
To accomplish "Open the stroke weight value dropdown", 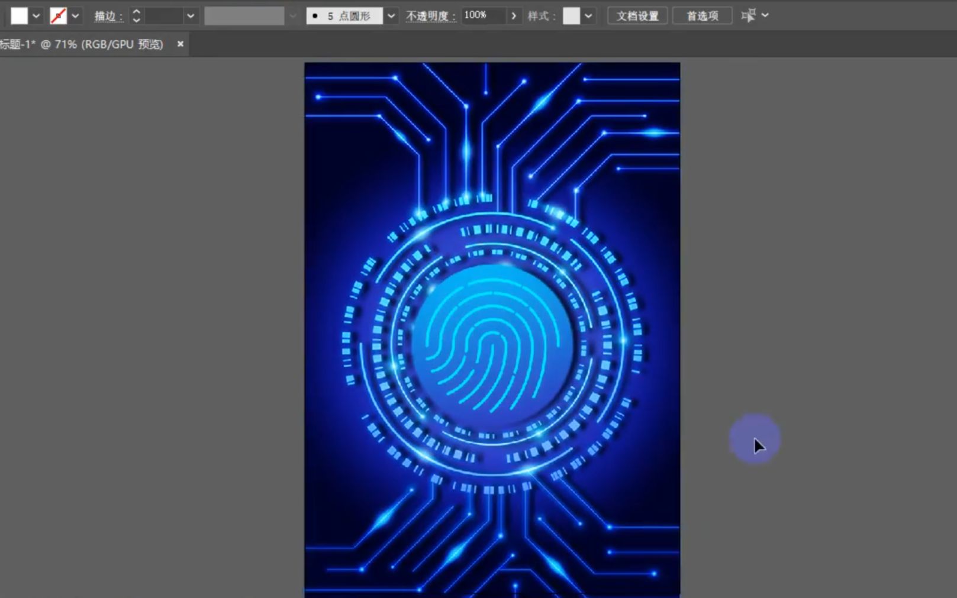I will tap(190, 15).
